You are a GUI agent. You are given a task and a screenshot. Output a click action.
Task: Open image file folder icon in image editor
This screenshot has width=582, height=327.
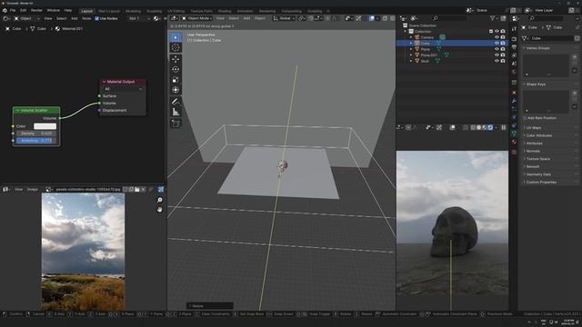tap(137, 190)
